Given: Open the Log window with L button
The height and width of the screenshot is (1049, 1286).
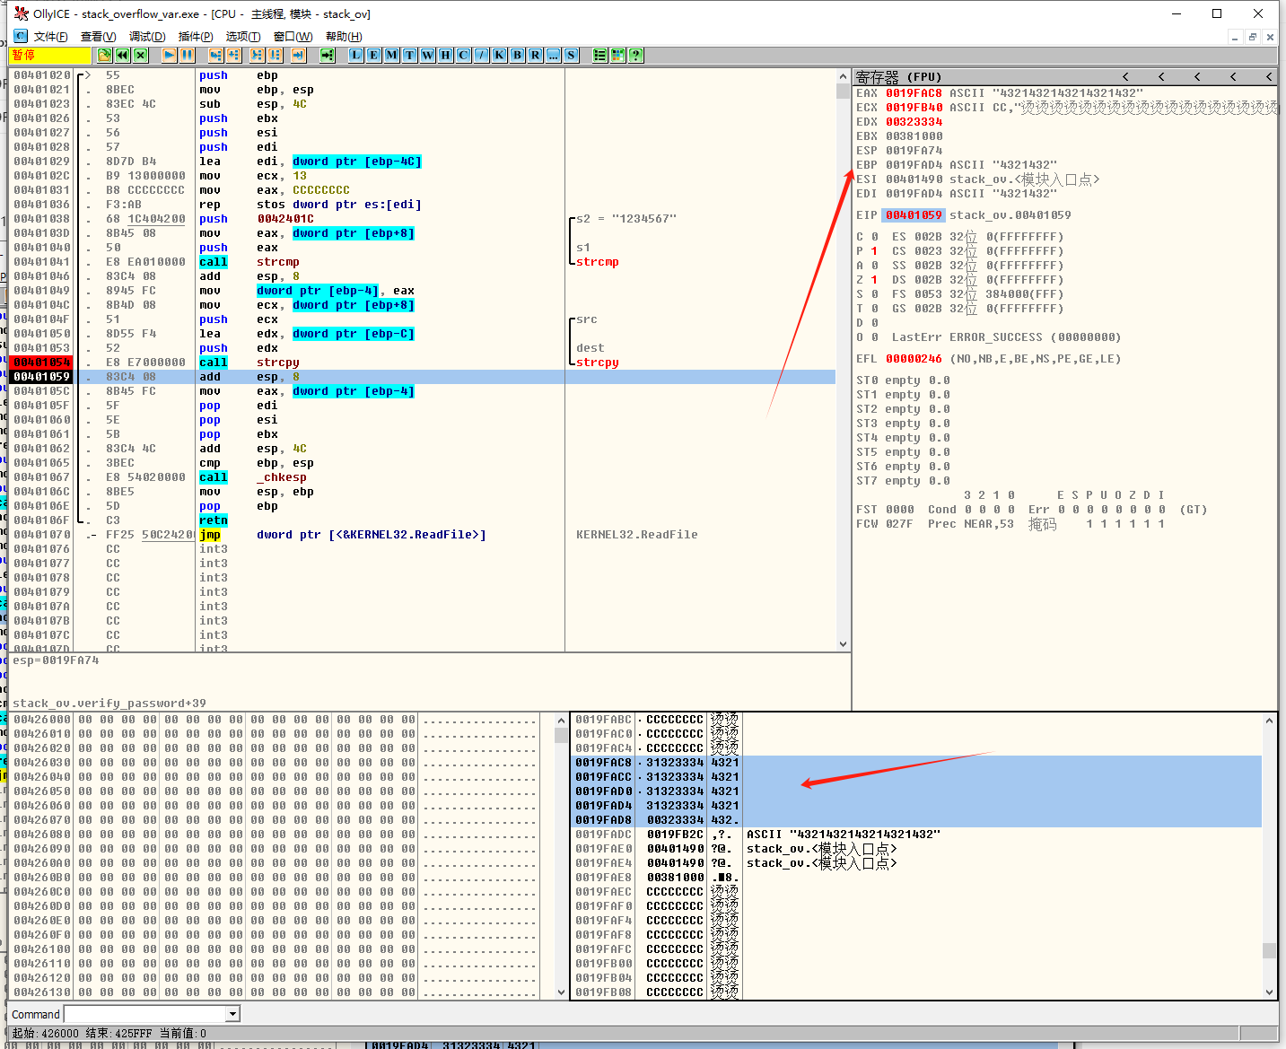Looking at the screenshot, I should click(356, 56).
